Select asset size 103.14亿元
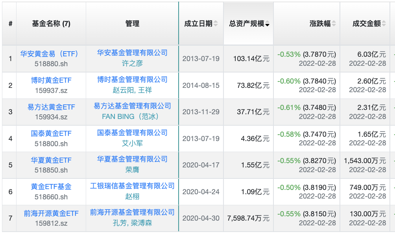Screen dimensions: 395x234 [x=251, y=59]
